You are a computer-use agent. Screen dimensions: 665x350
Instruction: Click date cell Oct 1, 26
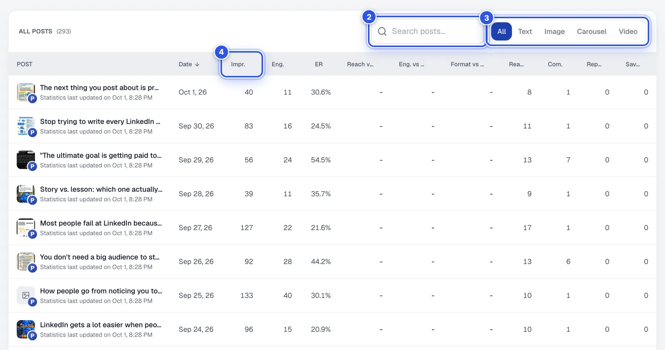(192, 92)
